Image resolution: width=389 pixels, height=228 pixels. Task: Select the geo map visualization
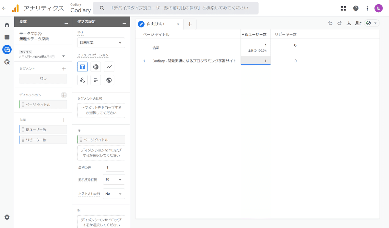point(109,80)
